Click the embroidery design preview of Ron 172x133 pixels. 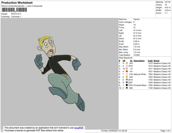click(59, 73)
